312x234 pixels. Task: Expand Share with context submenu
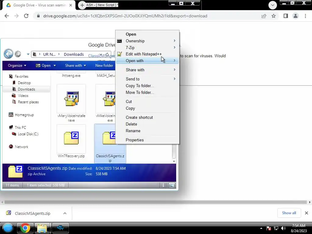pos(147,70)
